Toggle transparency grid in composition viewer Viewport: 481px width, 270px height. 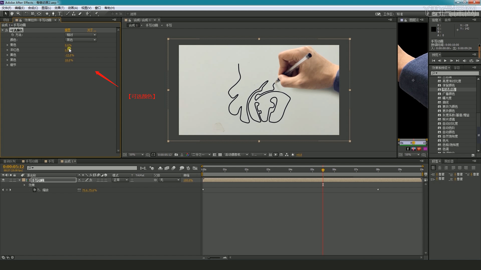click(x=220, y=155)
